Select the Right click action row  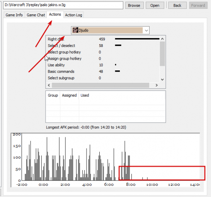coord(103,39)
